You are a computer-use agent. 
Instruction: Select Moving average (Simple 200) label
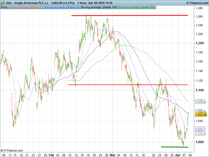(137, 7)
